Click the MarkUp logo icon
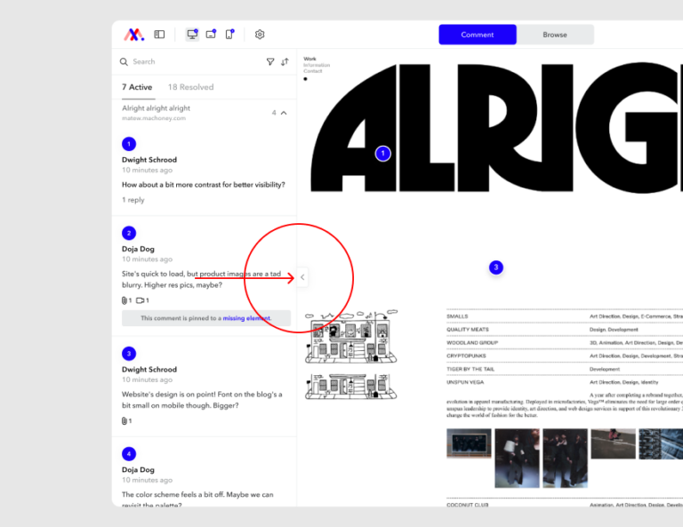 pyautogui.click(x=133, y=35)
